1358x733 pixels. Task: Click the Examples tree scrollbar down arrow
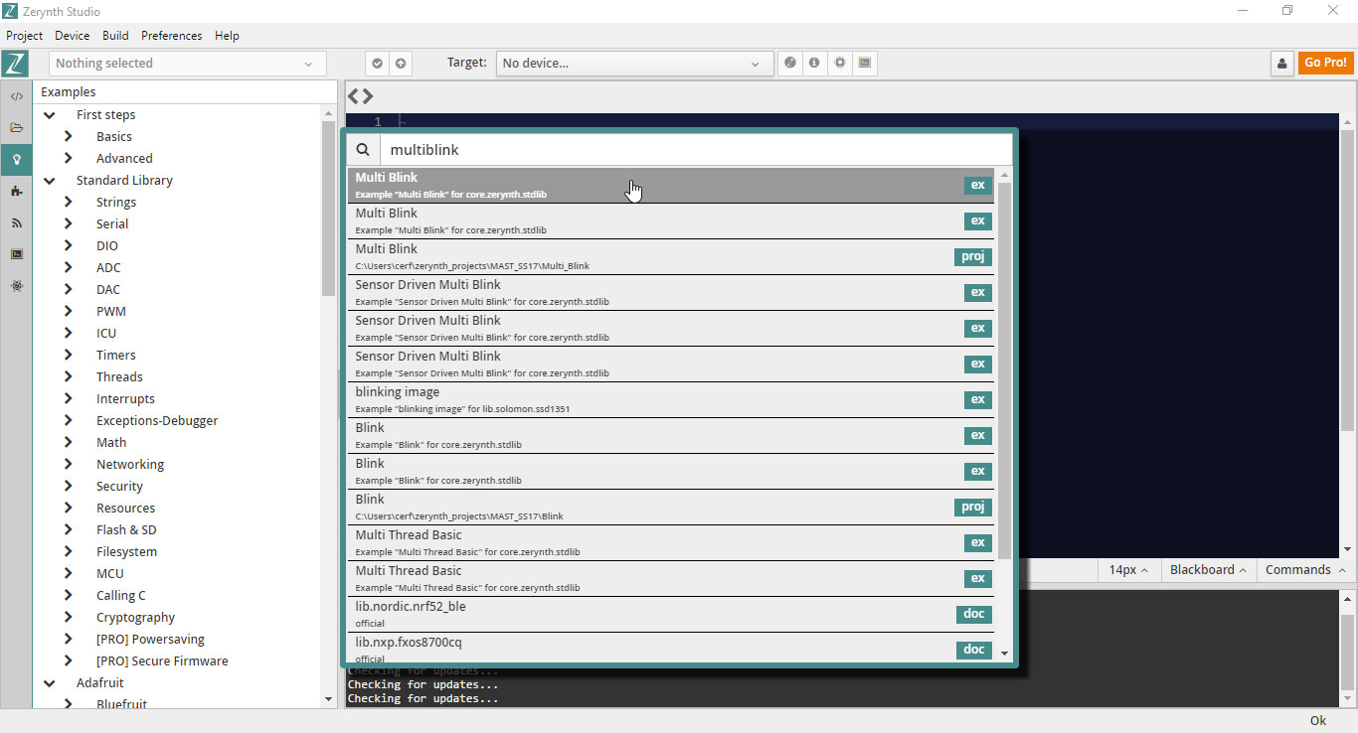[329, 699]
